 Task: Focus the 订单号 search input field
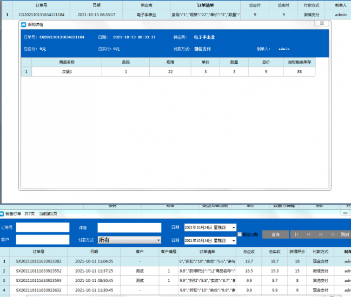pyautogui.click(x=42, y=227)
